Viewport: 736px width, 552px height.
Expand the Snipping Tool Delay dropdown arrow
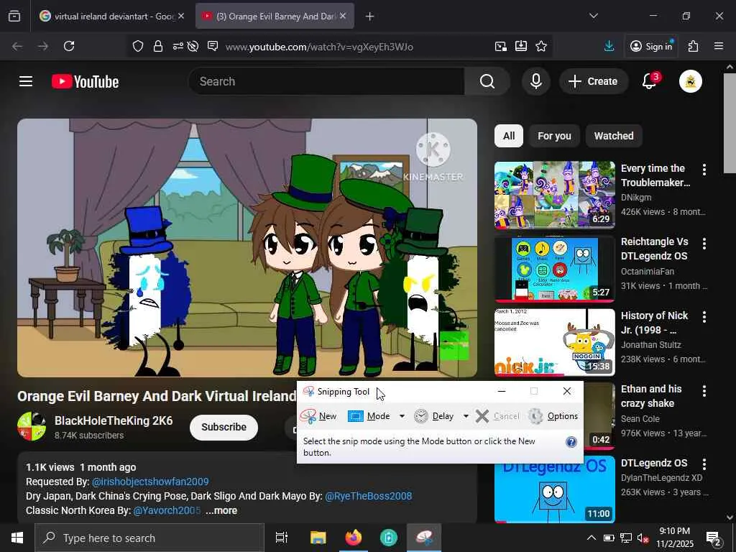point(466,416)
